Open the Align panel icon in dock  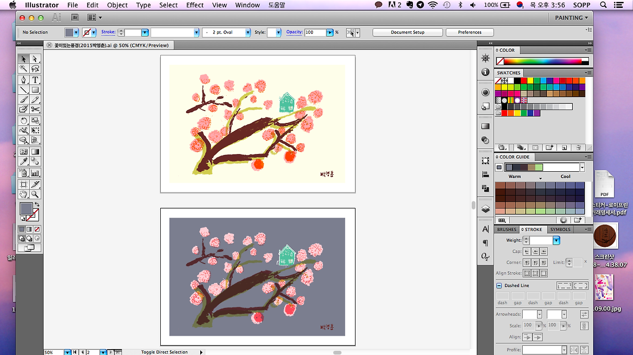485,174
